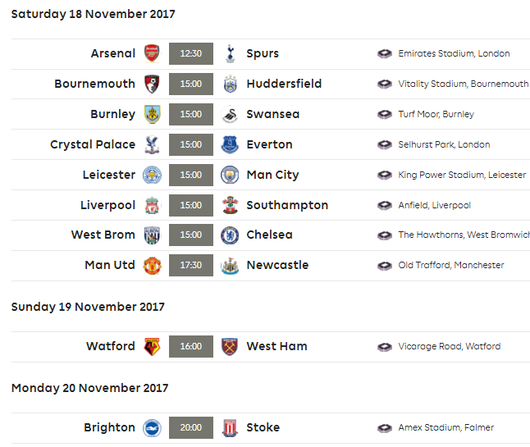Click the Arsenal club crest
Viewport: 530px width, 447px height.
coord(152,53)
